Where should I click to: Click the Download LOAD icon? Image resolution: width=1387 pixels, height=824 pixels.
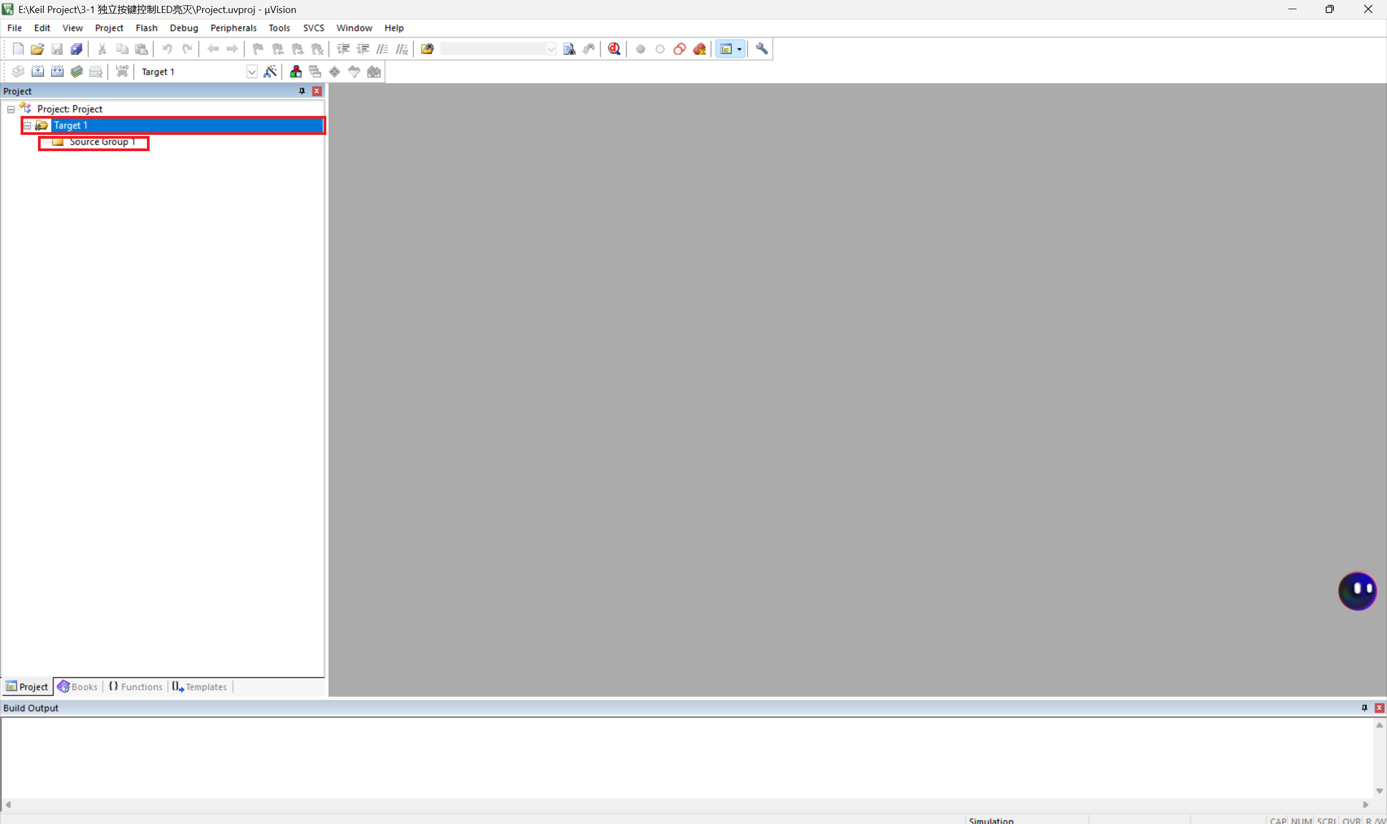click(122, 72)
